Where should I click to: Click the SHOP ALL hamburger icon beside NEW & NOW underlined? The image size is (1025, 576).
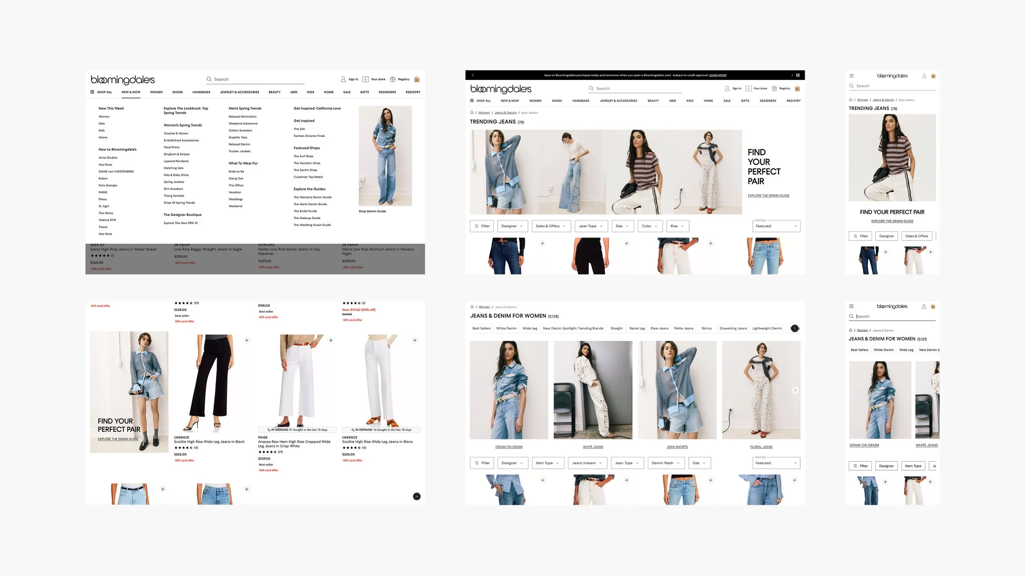[x=92, y=92]
